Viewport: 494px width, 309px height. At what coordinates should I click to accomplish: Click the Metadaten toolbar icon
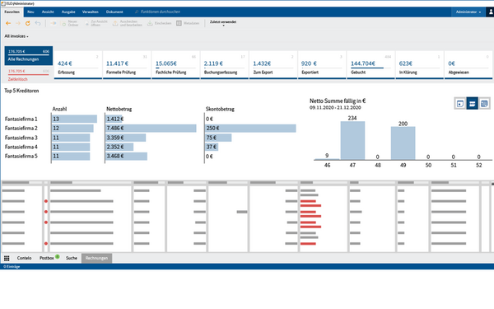click(179, 23)
